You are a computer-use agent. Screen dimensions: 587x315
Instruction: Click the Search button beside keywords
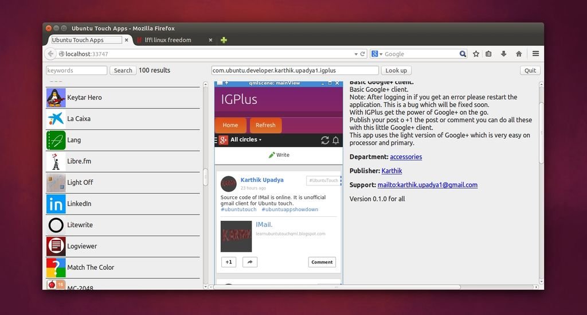point(123,71)
